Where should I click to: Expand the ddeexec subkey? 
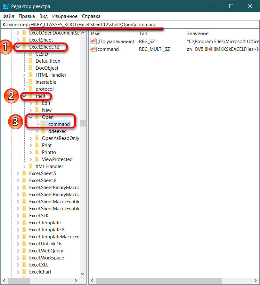click(37, 131)
